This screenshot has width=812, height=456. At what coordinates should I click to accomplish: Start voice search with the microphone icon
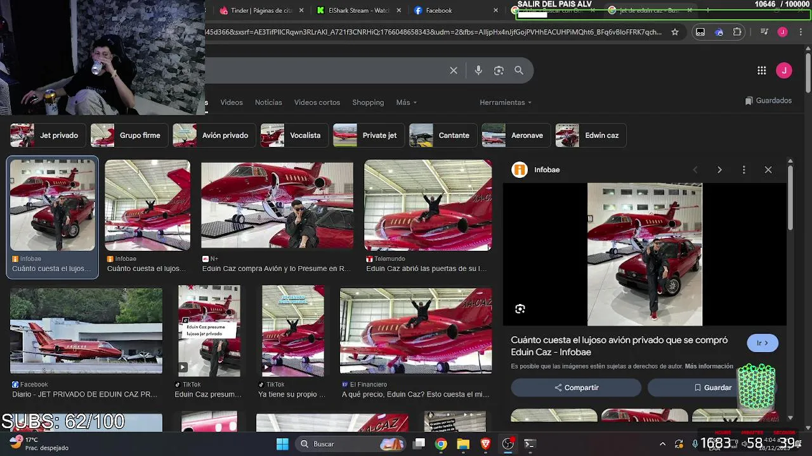pyautogui.click(x=478, y=70)
